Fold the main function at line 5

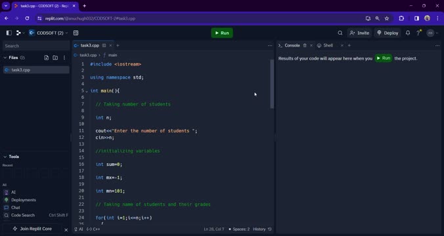click(x=86, y=91)
